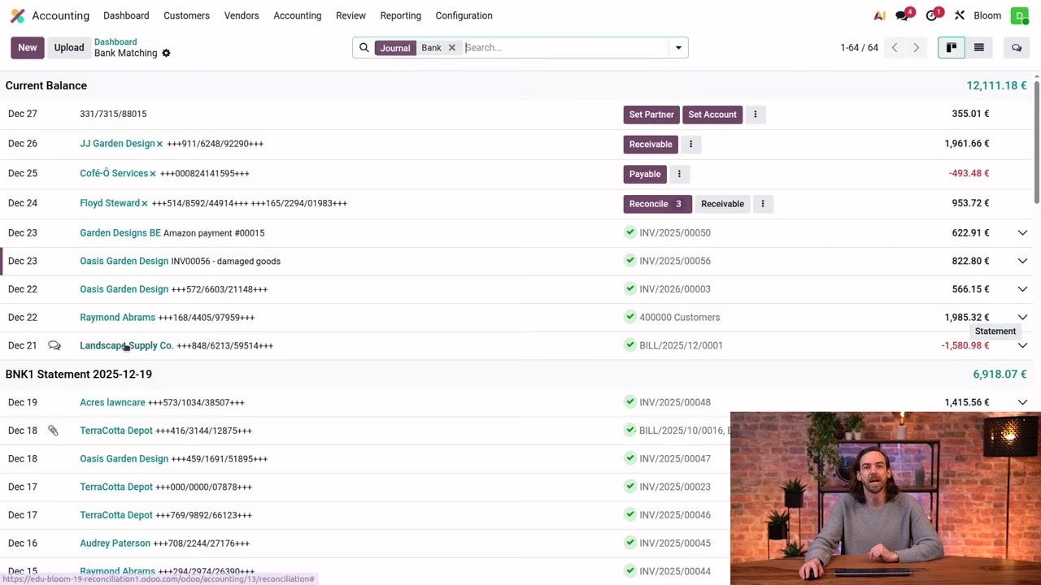Expand the Garden Designs BE line
This screenshot has height=585, width=1041.
tap(1022, 233)
